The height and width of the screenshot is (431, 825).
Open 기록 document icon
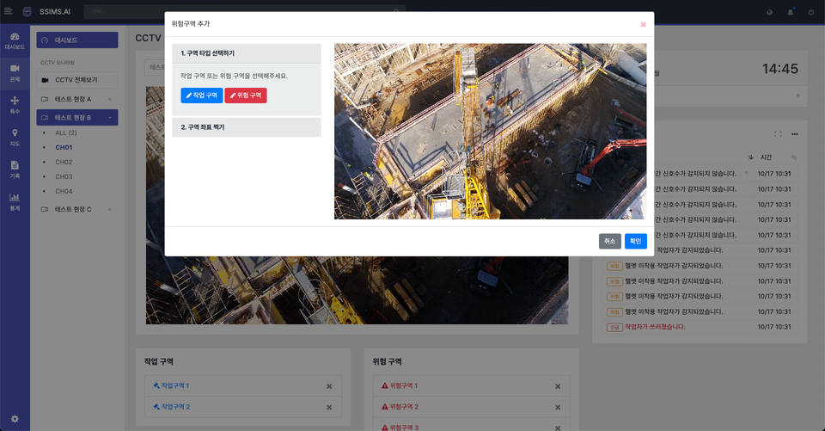pyautogui.click(x=15, y=169)
